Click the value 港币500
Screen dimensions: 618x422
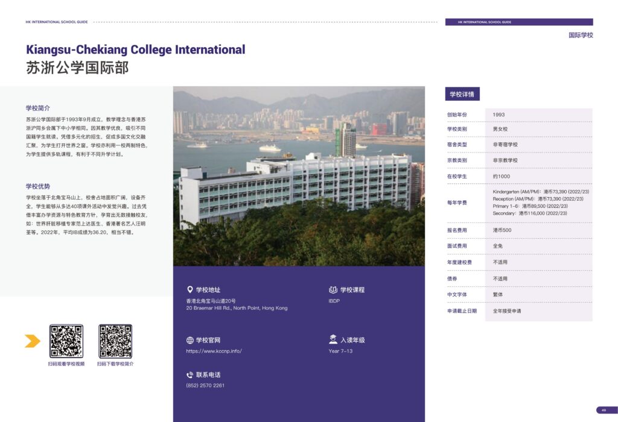[502, 230]
